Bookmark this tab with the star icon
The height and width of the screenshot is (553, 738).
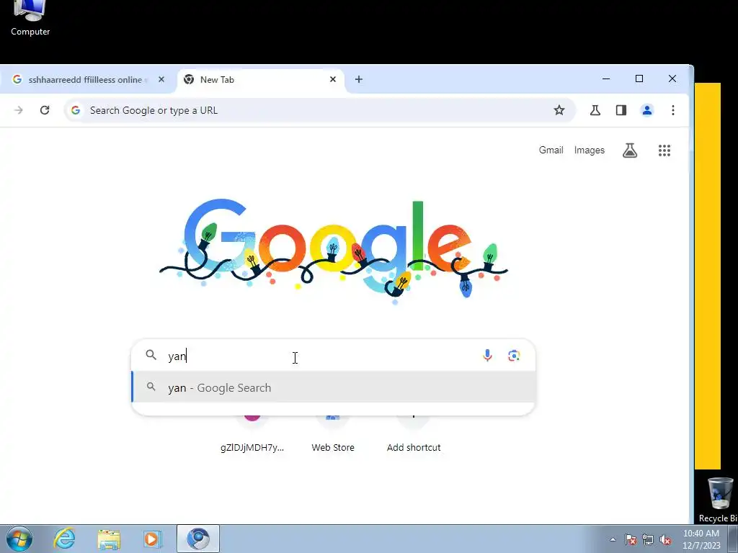[x=559, y=110]
